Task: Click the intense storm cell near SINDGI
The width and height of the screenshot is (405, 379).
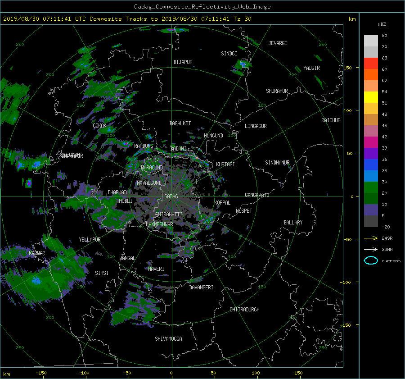Action: (243, 64)
